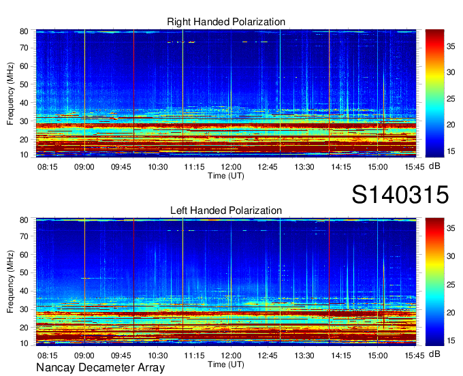Click the 11:15 time tick under Right Handed plot
The width and height of the screenshot is (463, 376).
coord(194,167)
